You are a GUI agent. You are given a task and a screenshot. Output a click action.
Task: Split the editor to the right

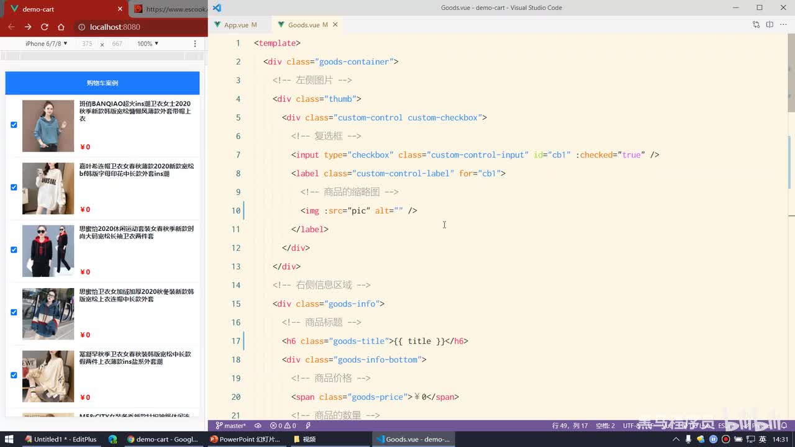tap(770, 25)
